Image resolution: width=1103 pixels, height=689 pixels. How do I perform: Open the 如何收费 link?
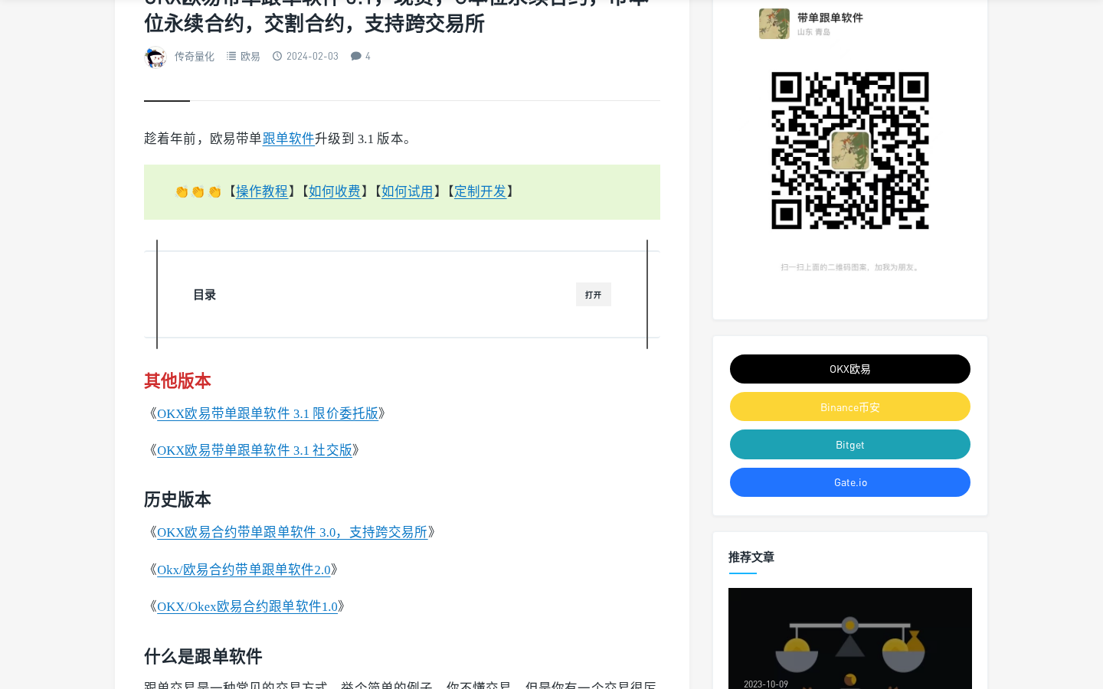pyautogui.click(x=335, y=191)
